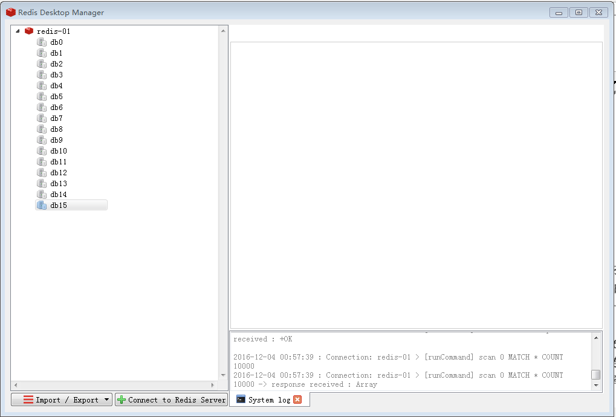This screenshot has height=417, width=616.
Task: Click the db5 database icon
Action: pos(42,97)
